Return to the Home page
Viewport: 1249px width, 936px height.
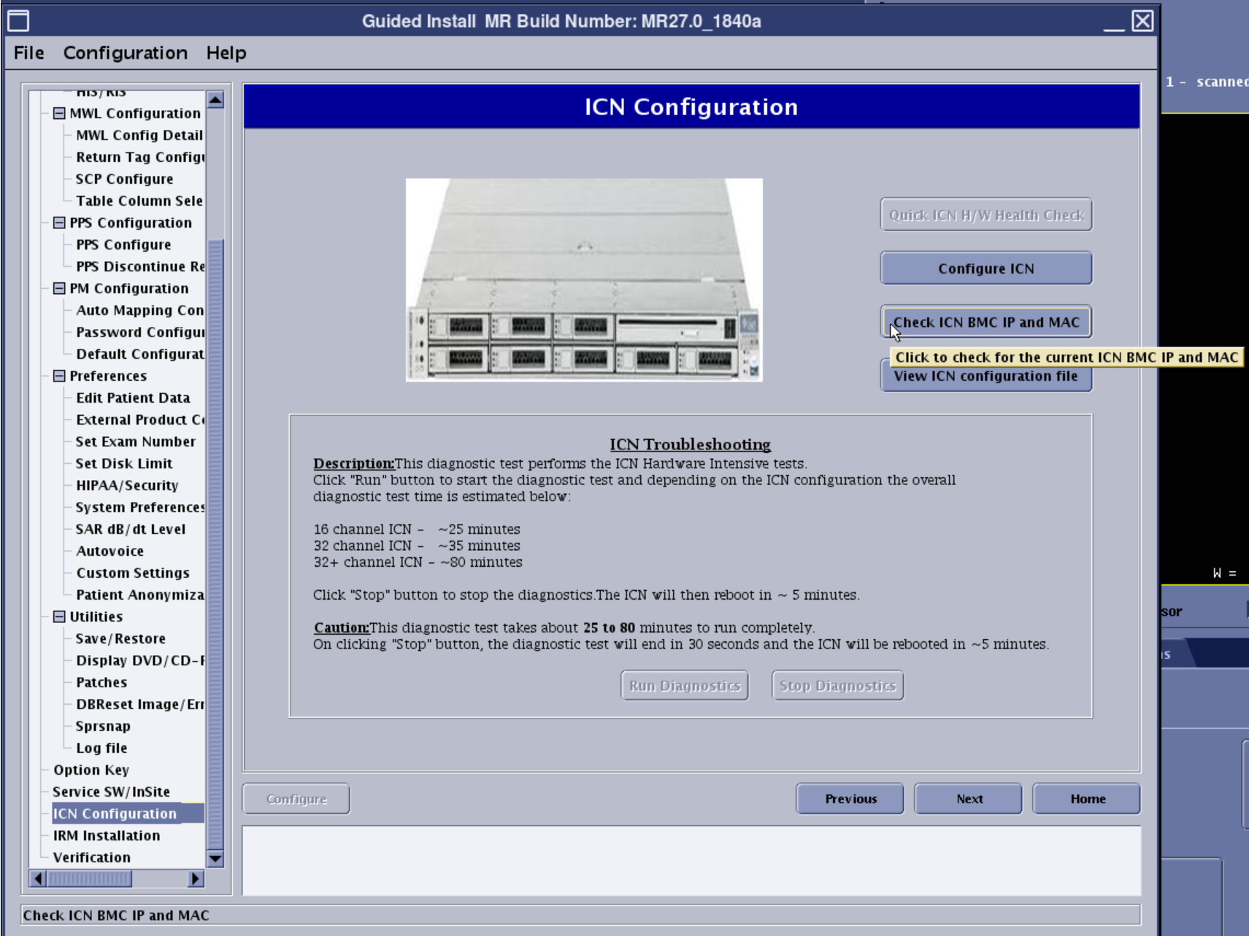1086,799
